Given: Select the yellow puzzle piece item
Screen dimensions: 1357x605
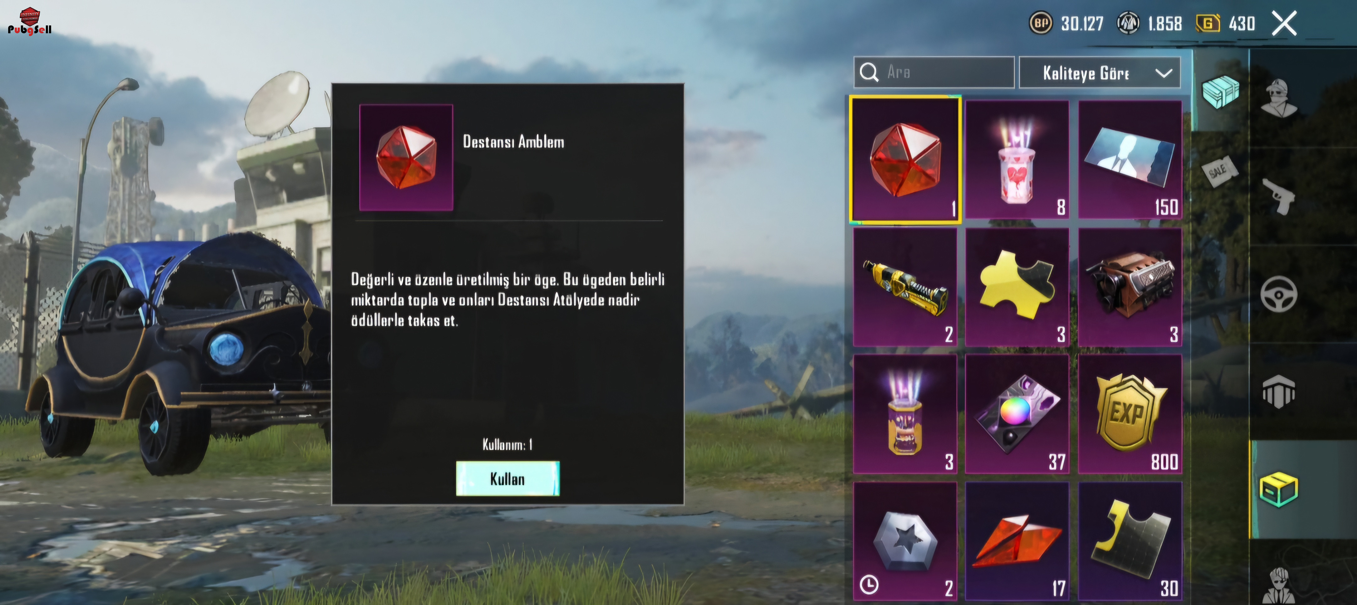Looking at the screenshot, I should (1017, 287).
